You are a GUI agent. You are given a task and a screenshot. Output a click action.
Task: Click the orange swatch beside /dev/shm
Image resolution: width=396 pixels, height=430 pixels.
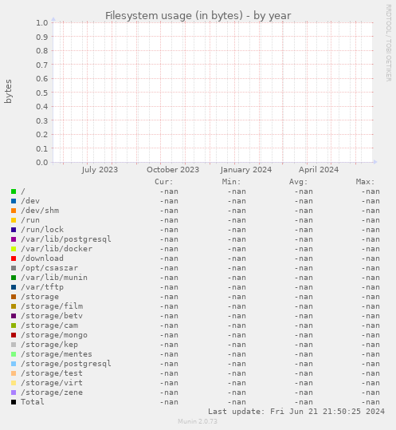14,211
